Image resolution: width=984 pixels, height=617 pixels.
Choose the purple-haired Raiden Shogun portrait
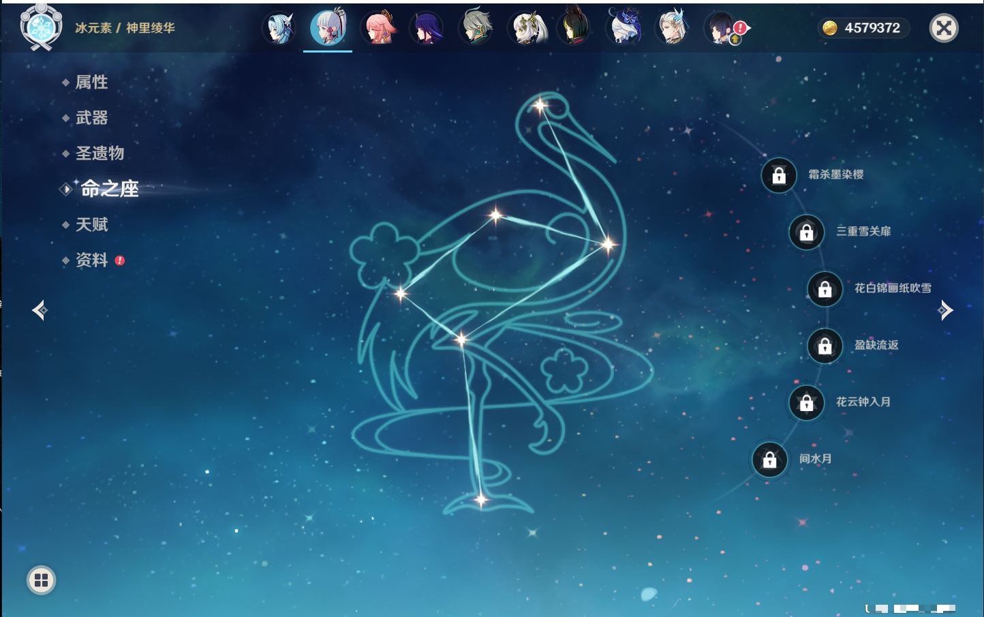pyautogui.click(x=427, y=29)
